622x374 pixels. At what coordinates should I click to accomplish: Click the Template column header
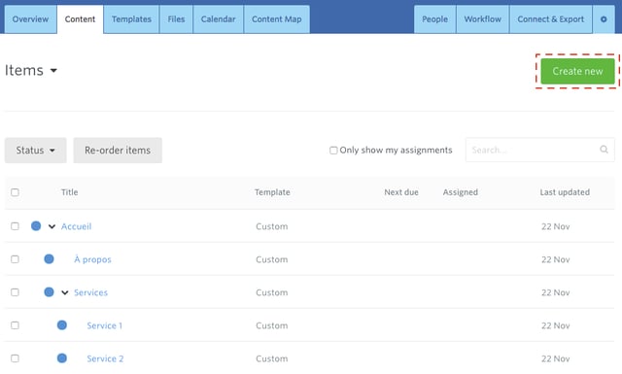coord(272,192)
